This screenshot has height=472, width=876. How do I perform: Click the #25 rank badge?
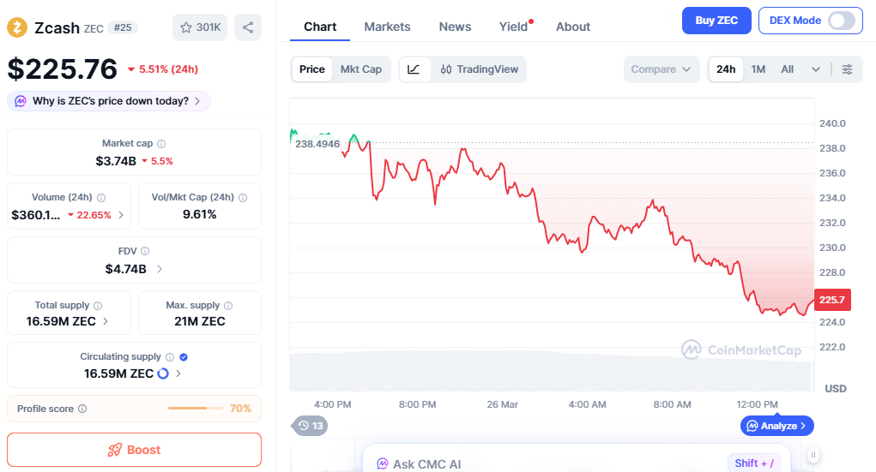(123, 27)
